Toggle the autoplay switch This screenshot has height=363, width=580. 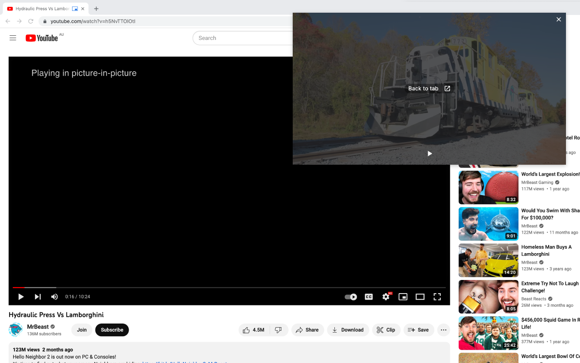point(351,297)
